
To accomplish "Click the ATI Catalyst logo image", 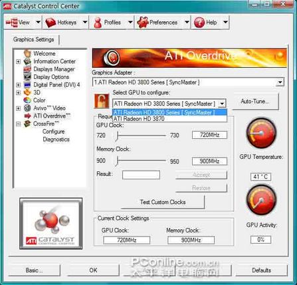I will [x=51, y=224].
